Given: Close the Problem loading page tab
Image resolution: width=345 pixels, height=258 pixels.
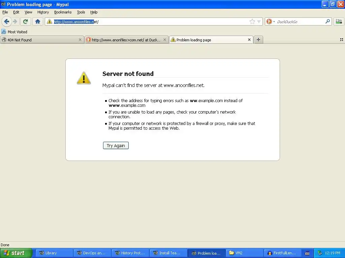Looking at the screenshot, I should tap(249, 40).
